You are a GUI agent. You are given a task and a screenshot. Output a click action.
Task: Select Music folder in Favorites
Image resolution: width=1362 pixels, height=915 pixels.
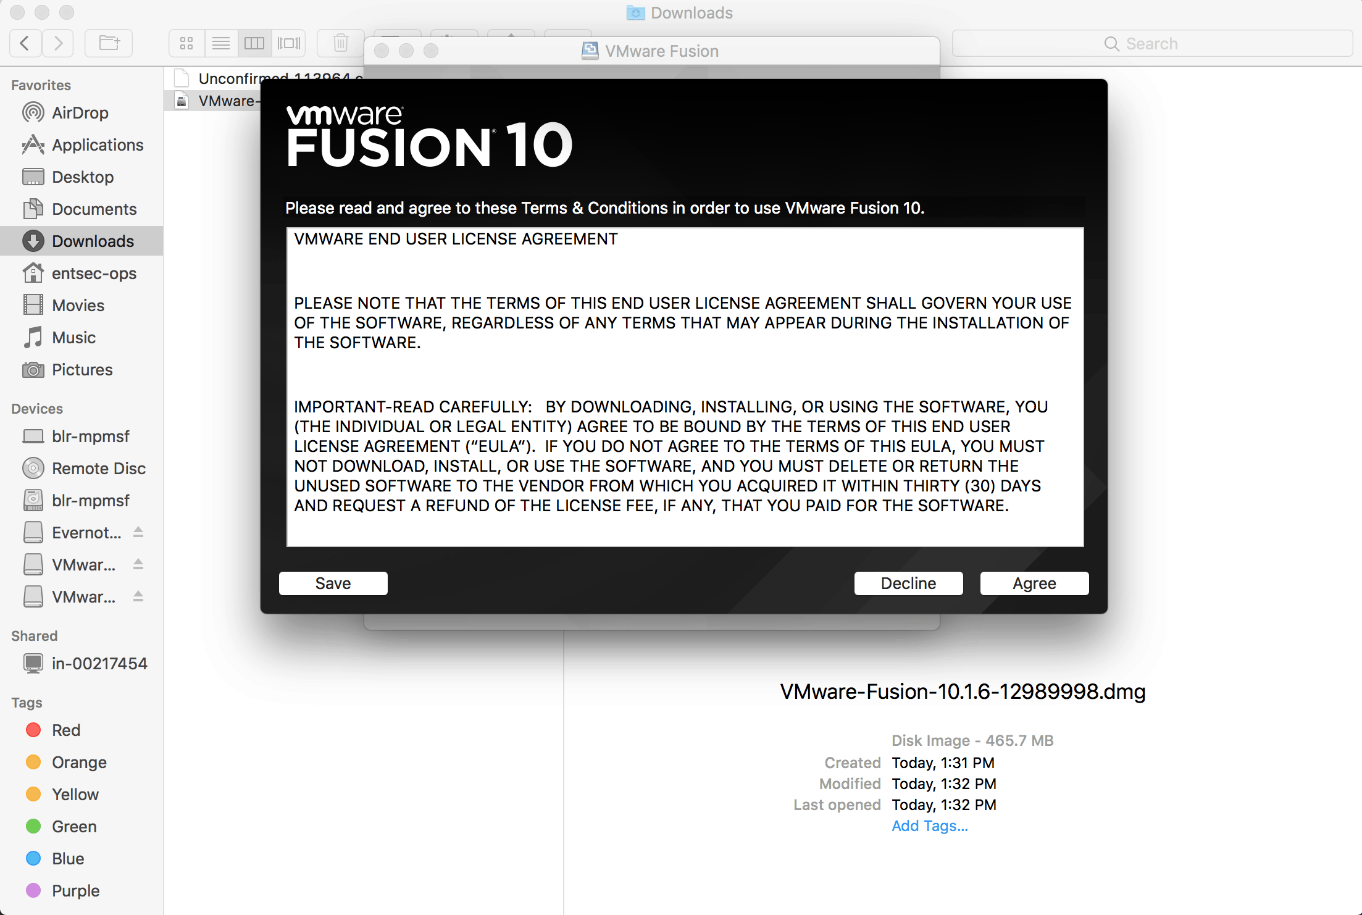pos(72,336)
